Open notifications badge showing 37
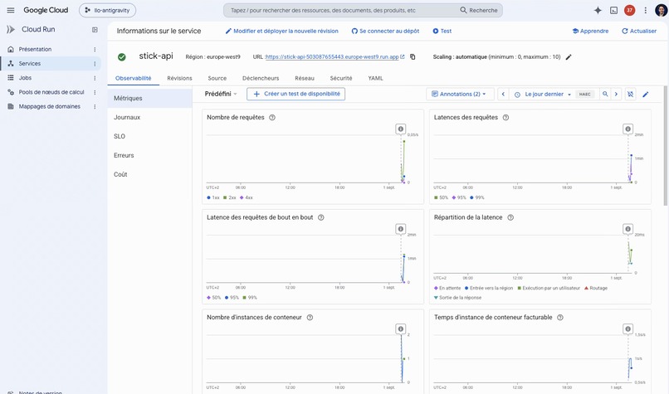 (x=629, y=10)
